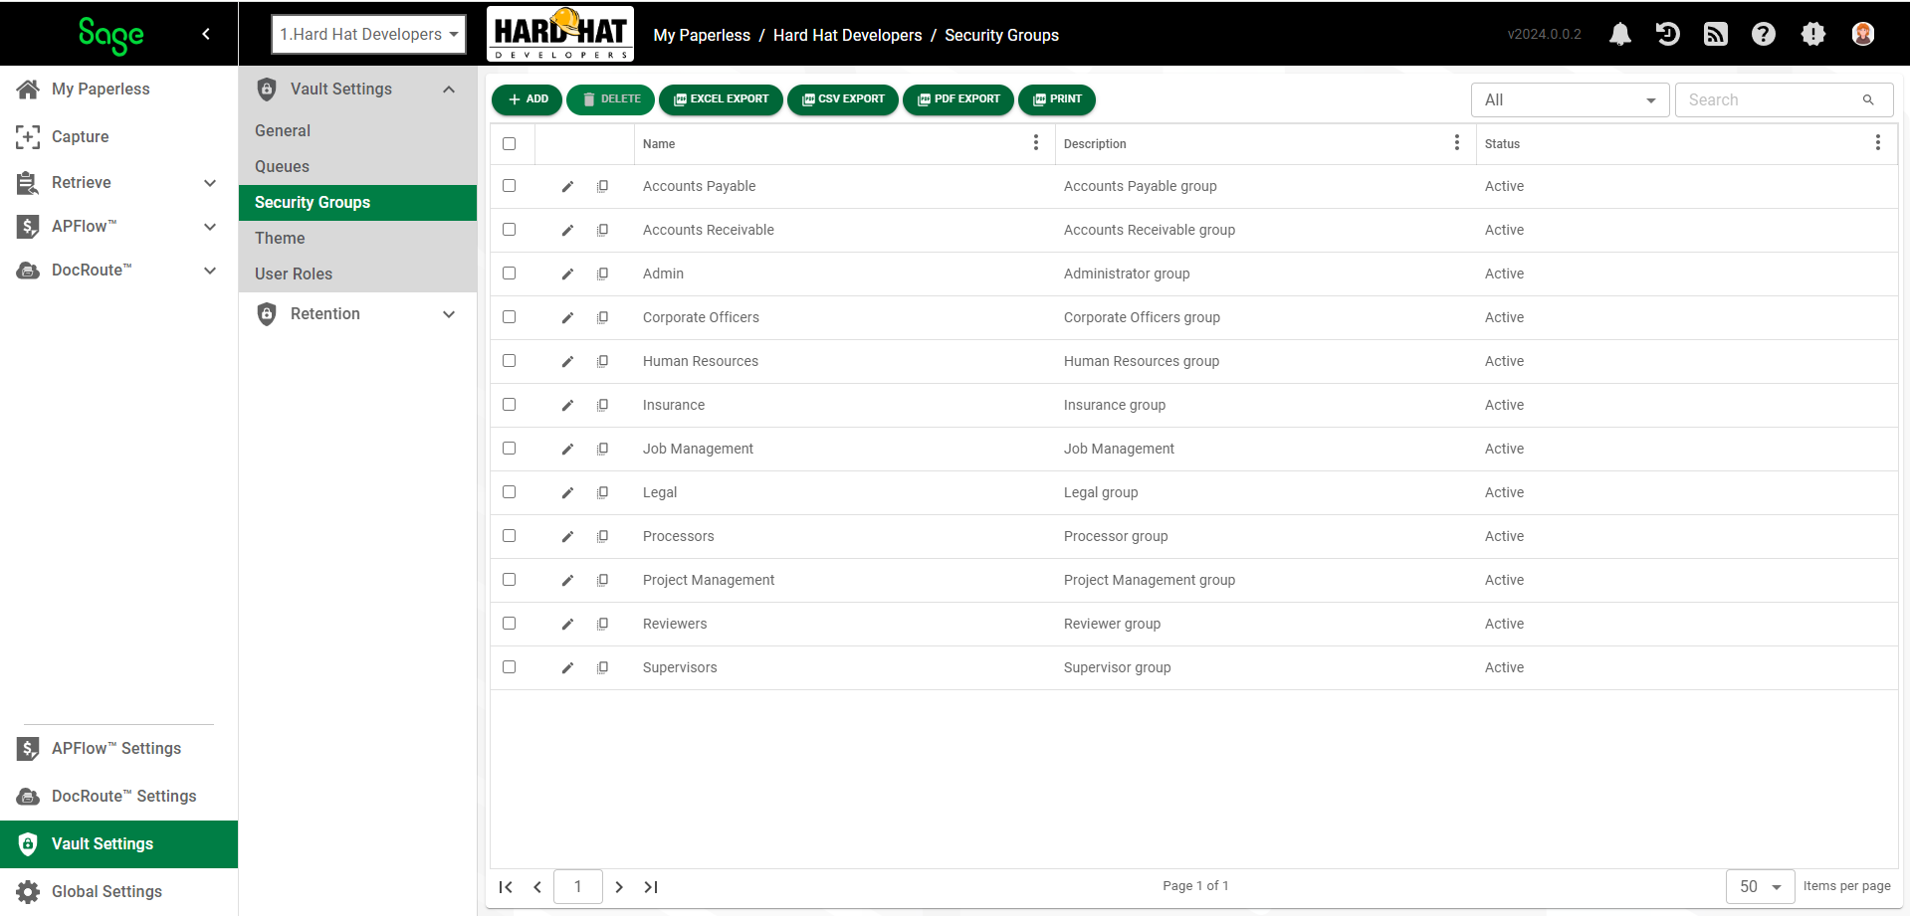Go to the last page
Image resolution: width=1910 pixels, height=916 pixels.
(651, 887)
